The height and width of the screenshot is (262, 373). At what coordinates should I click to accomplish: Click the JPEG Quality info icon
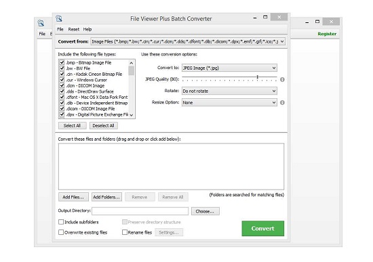click(282, 80)
